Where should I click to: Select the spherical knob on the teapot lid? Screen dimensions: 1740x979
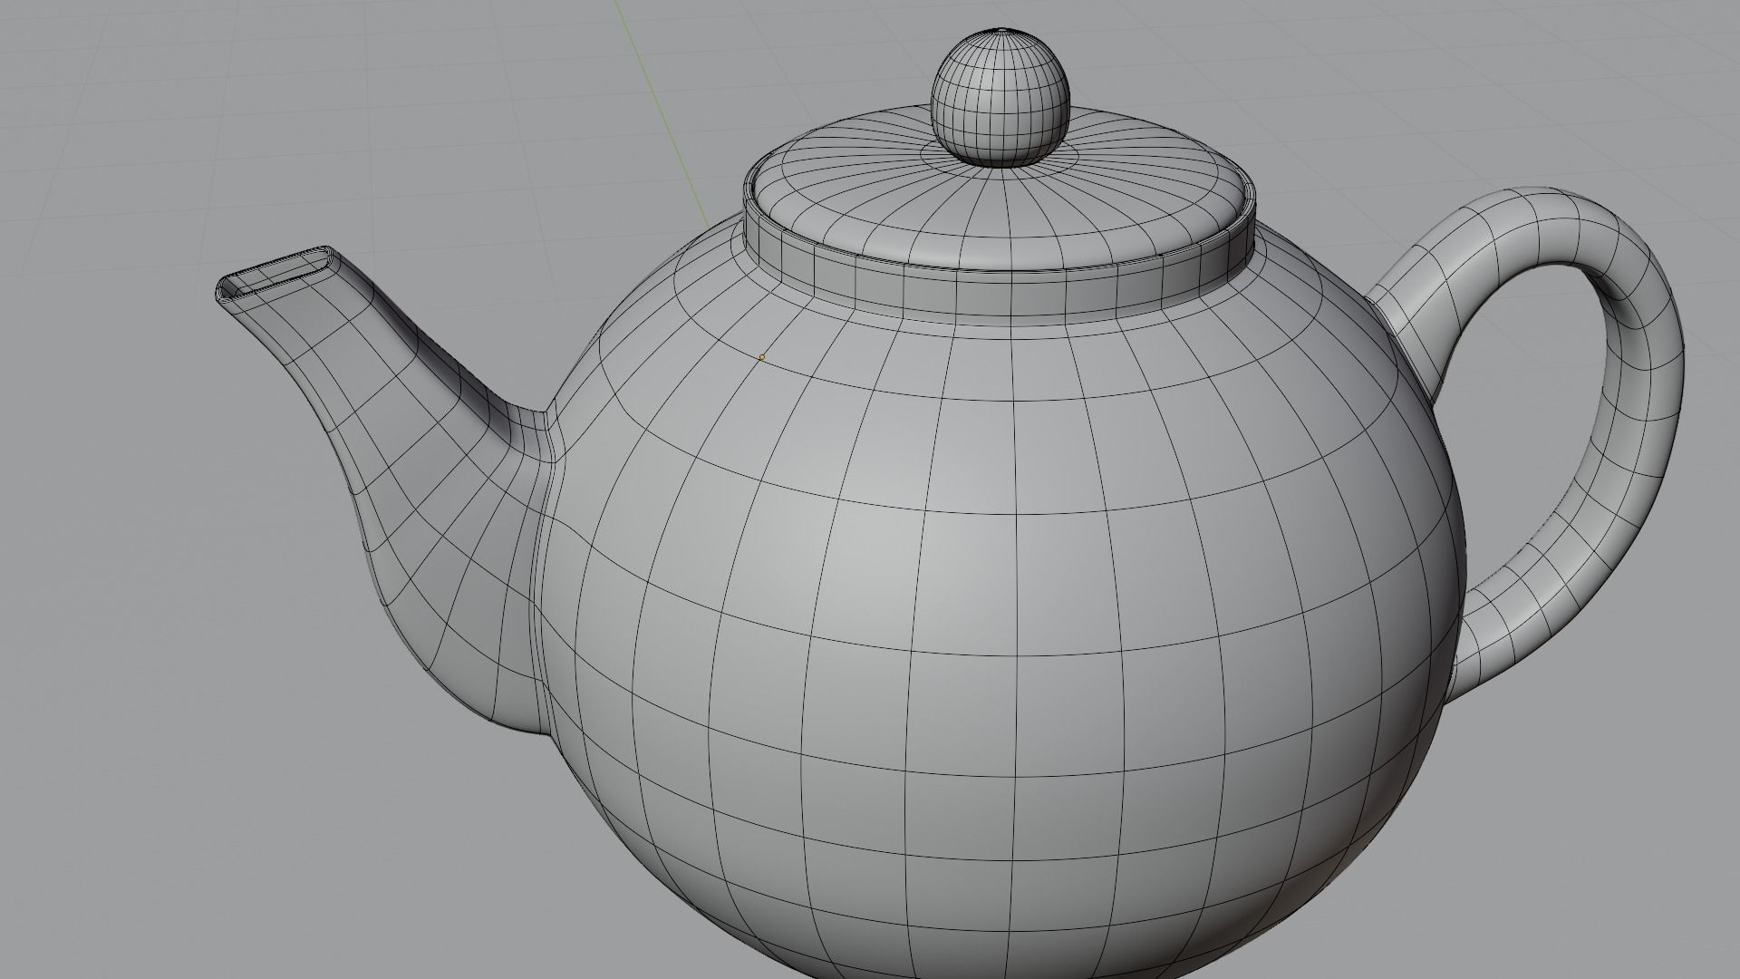1000,98
